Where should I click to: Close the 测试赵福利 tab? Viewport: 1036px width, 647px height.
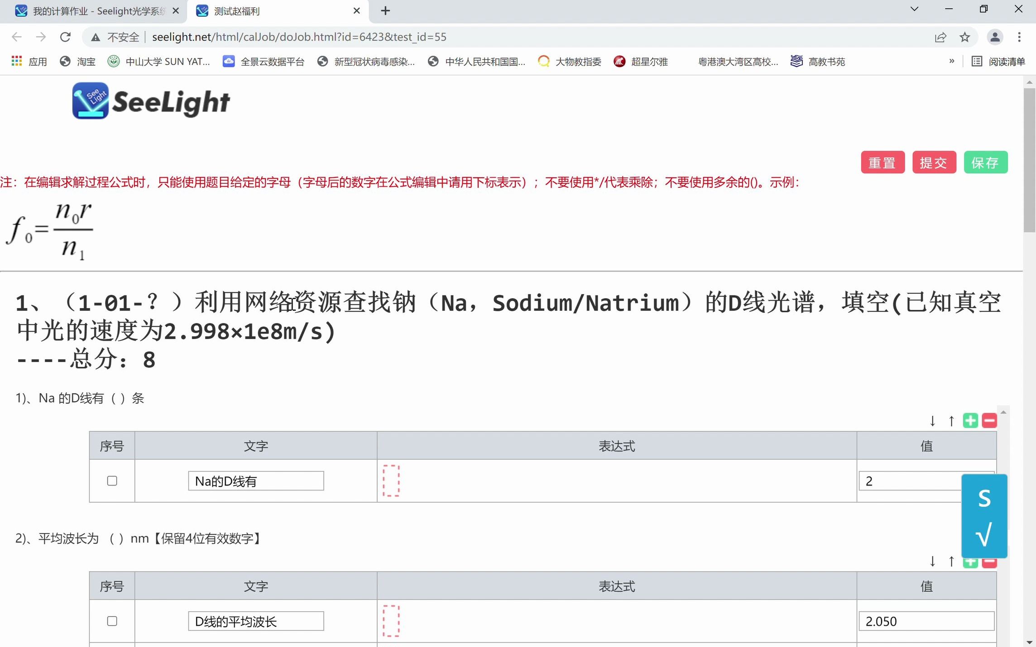357,11
